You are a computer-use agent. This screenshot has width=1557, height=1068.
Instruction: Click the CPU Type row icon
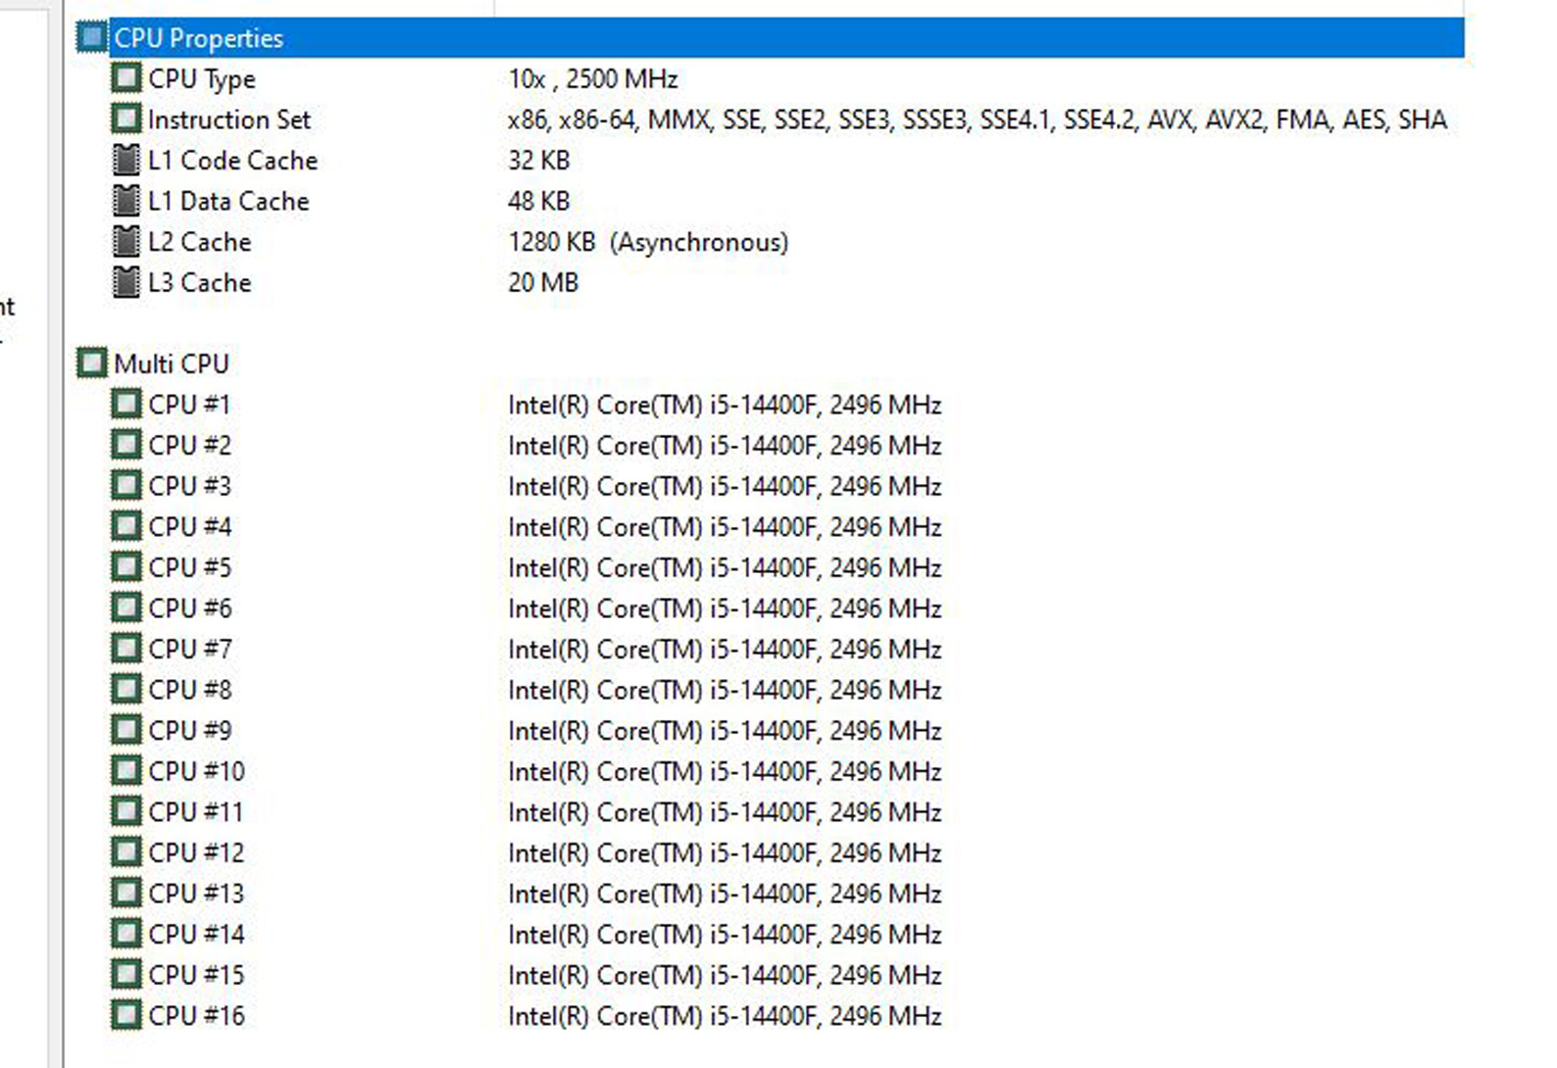click(126, 77)
